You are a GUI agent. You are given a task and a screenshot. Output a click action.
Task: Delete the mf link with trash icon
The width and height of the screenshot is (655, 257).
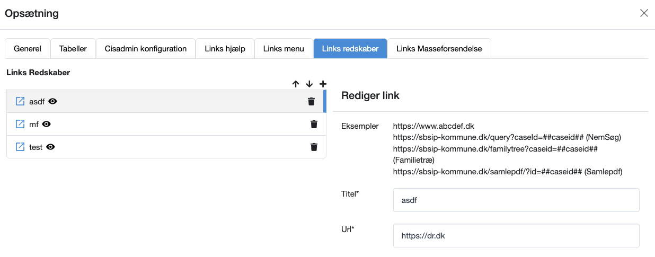314,124
